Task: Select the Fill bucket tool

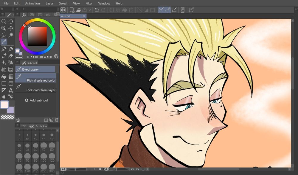Action: click(4, 77)
